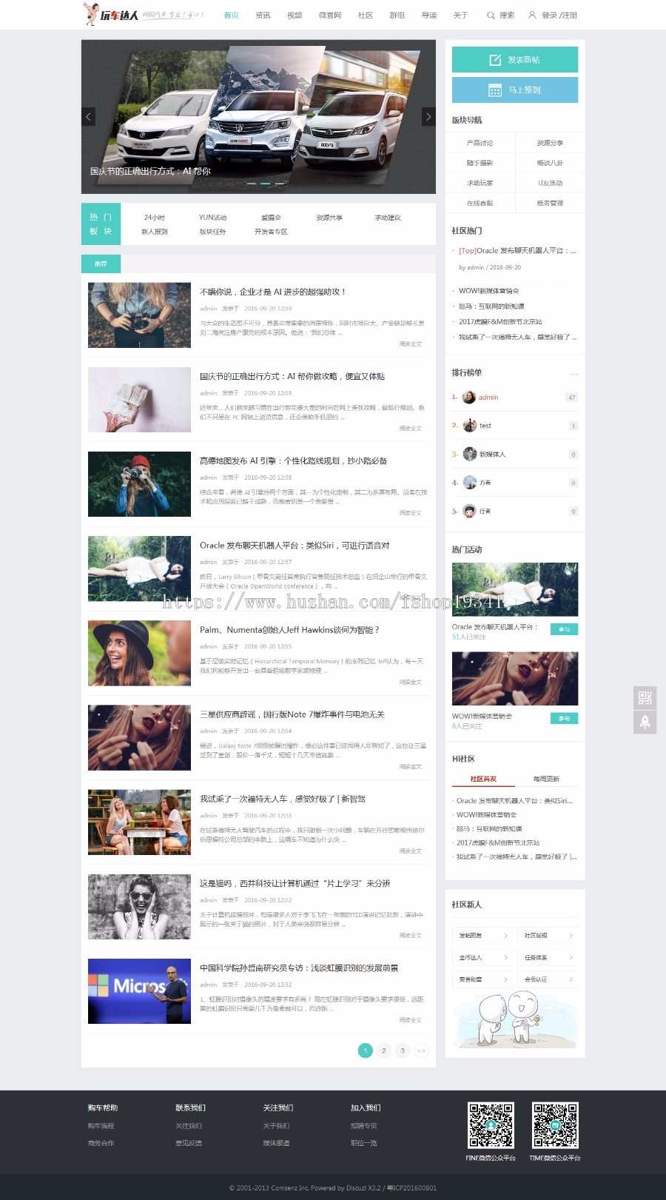This screenshot has width=666, height=1200.
Task: Open the ranking list more dots icon
Action: 573,374
